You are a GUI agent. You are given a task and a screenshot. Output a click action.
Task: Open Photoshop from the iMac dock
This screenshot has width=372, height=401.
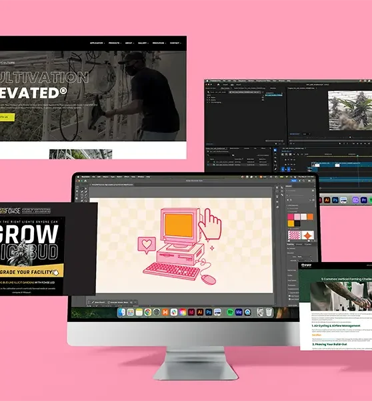[209, 312]
